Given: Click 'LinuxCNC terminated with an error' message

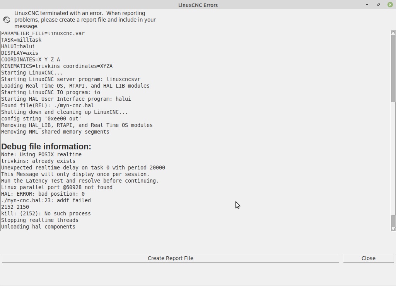Looking at the screenshot, I should pos(85,20).
